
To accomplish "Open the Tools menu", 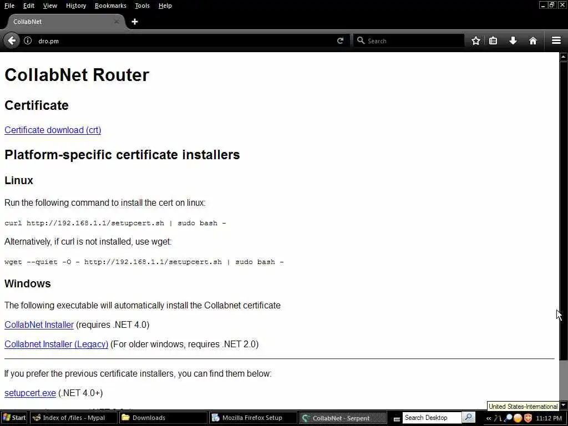I will click(x=143, y=6).
